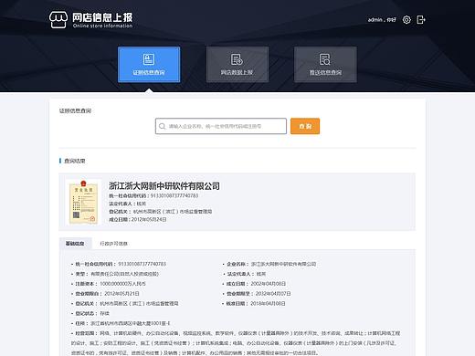Select the blue 证照信息查询 navigation card
The image size is (475, 356).
(149, 65)
